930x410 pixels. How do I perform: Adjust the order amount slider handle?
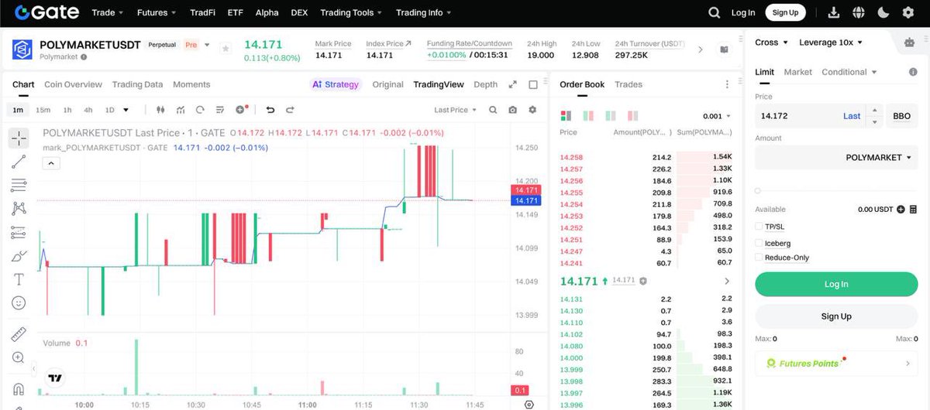point(758,190)
